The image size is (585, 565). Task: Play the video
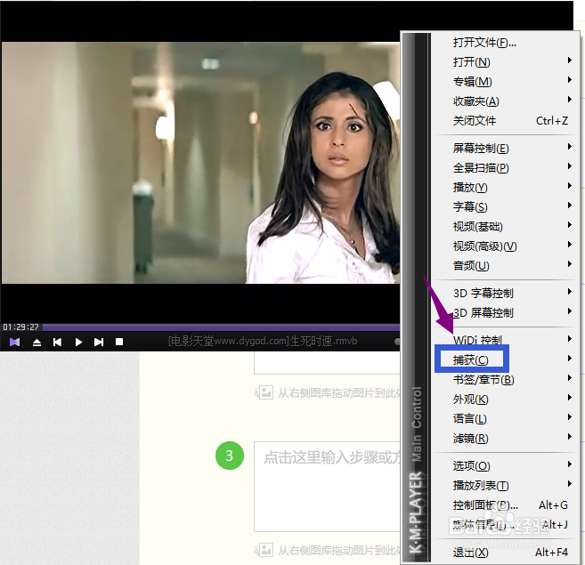point(78,342)
